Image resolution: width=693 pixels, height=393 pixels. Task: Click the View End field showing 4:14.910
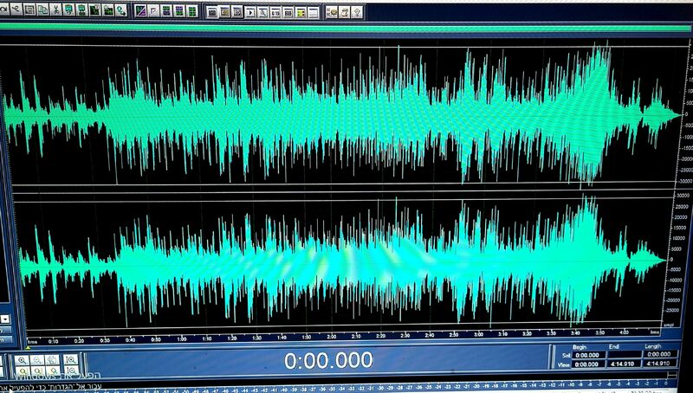[624, 364]
